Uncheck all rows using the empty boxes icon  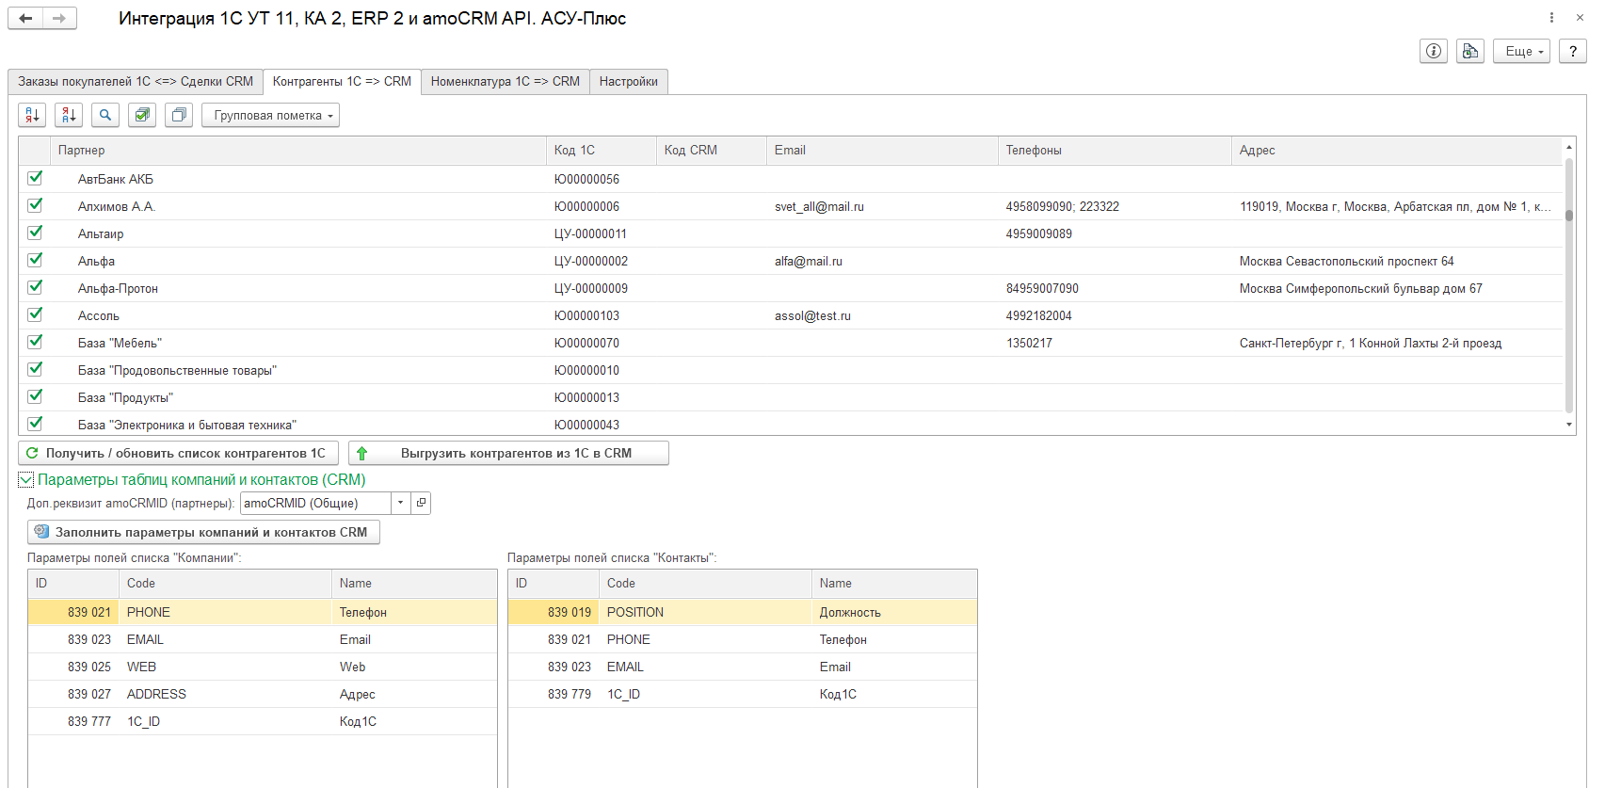point(179,115)
